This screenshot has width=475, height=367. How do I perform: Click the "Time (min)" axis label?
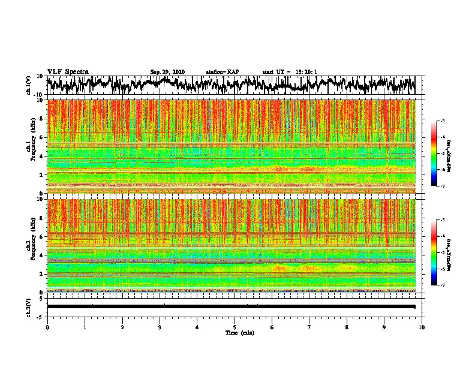point(240,333)
